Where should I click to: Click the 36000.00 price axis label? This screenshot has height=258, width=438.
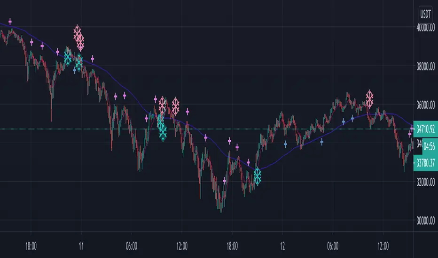pos(425,105)
